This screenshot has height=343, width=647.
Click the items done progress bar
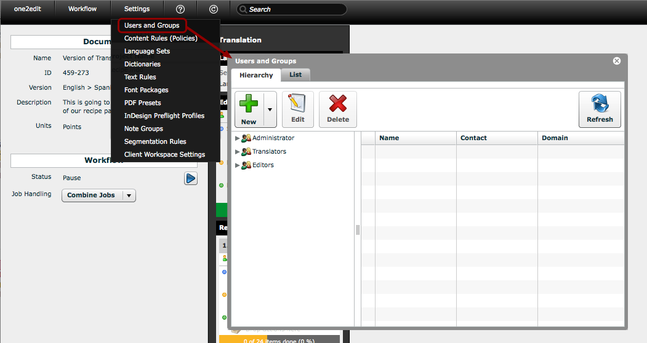[279, 340]
